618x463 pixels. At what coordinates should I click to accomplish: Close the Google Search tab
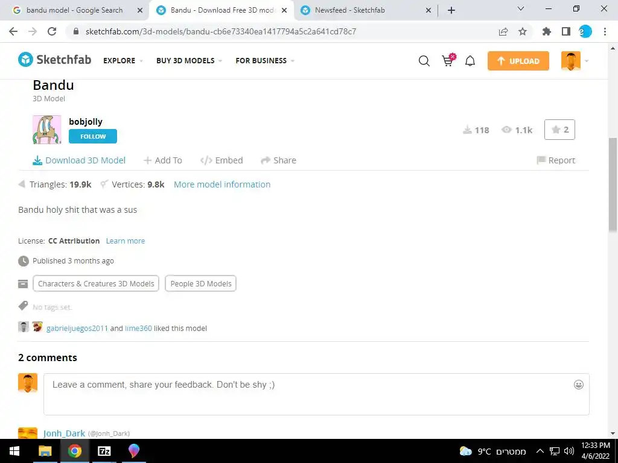pos(140,11)
